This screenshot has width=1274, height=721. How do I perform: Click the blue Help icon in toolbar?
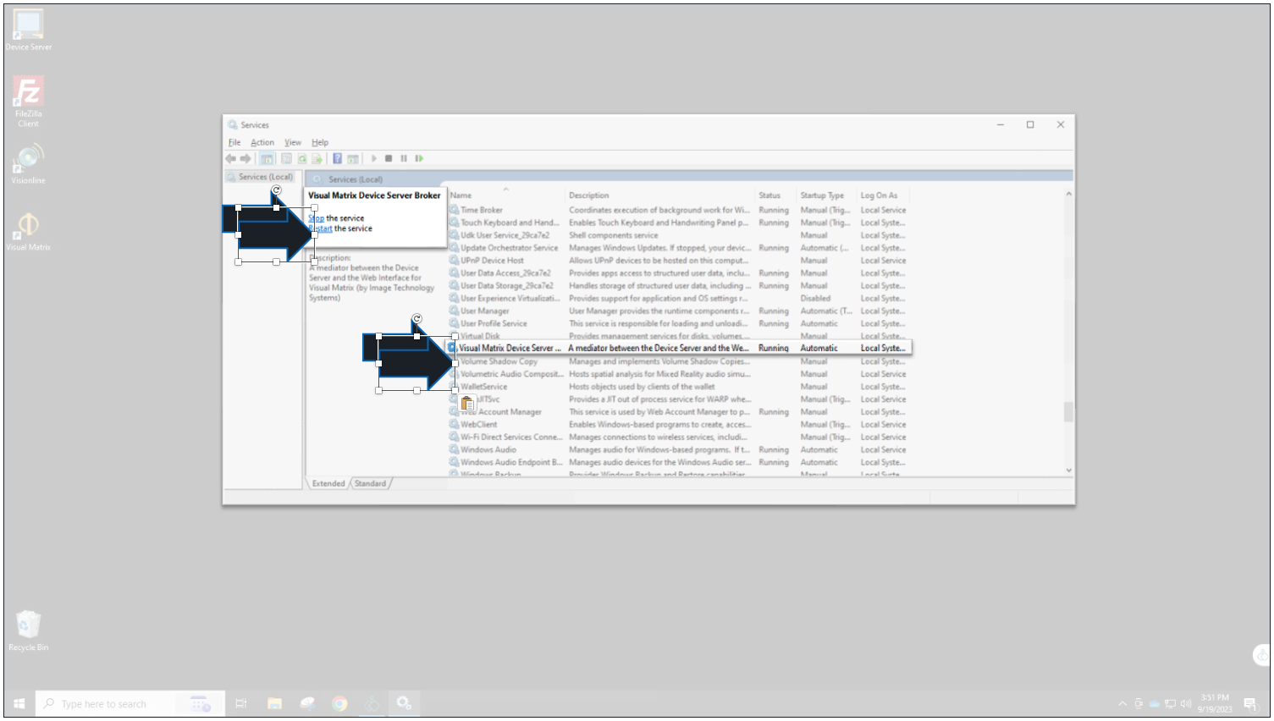(x=337, y=159)
